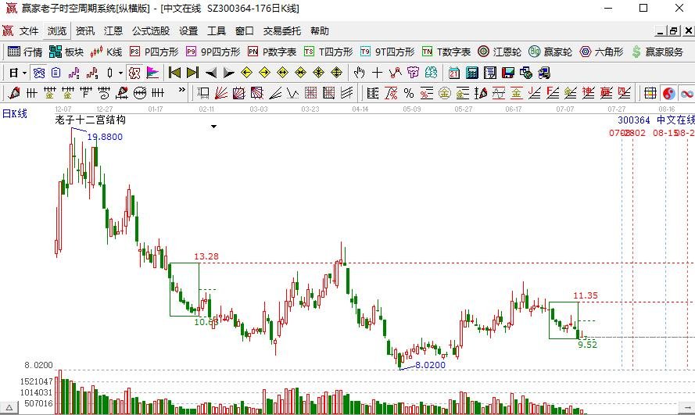Image resolution: width=695 pixels, height=415 pixels.
Task: Expand the 日 period dropdown arrow
Action: 24,73
